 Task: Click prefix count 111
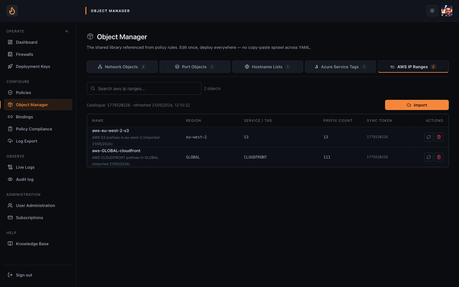click(327, 157)
